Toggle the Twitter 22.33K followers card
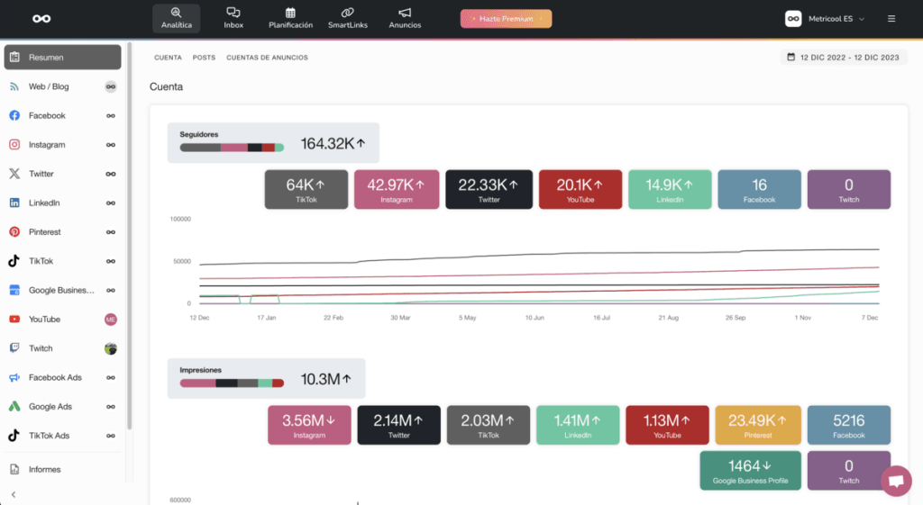This screenshot has width=923, height=505. tap(489, 189)
